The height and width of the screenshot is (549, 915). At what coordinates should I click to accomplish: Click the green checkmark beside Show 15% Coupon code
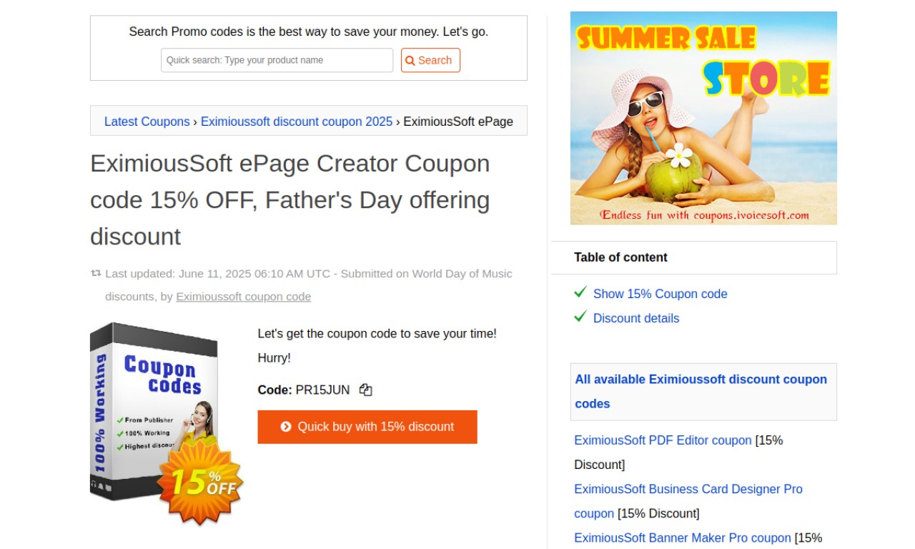pos(580,292)
